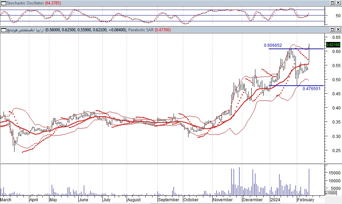The image size is (342, 204).
Task: Click the 2024 year marker on the axis
Action: coord(275,200)
